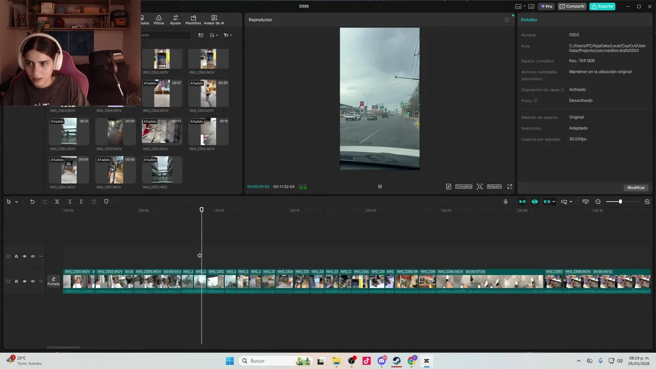
Task: Select the IMG_2366.MOV media thumbnail
Action: (x=162, y=93)
